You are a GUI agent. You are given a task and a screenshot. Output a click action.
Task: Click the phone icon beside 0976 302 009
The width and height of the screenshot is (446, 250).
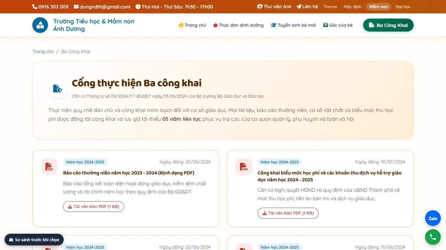point(35,7)
